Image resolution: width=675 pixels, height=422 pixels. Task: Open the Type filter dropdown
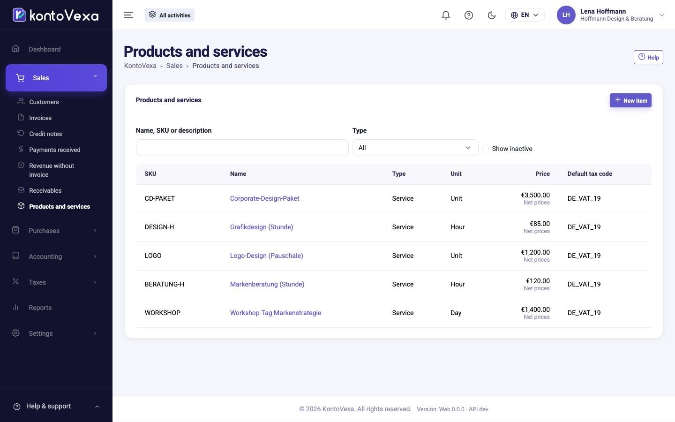(x=415, y=148)
